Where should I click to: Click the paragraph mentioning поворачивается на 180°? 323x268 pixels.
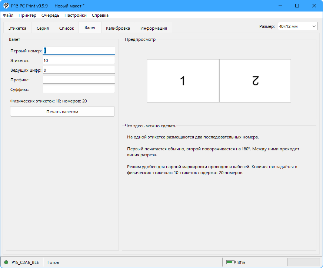[213, 152]
